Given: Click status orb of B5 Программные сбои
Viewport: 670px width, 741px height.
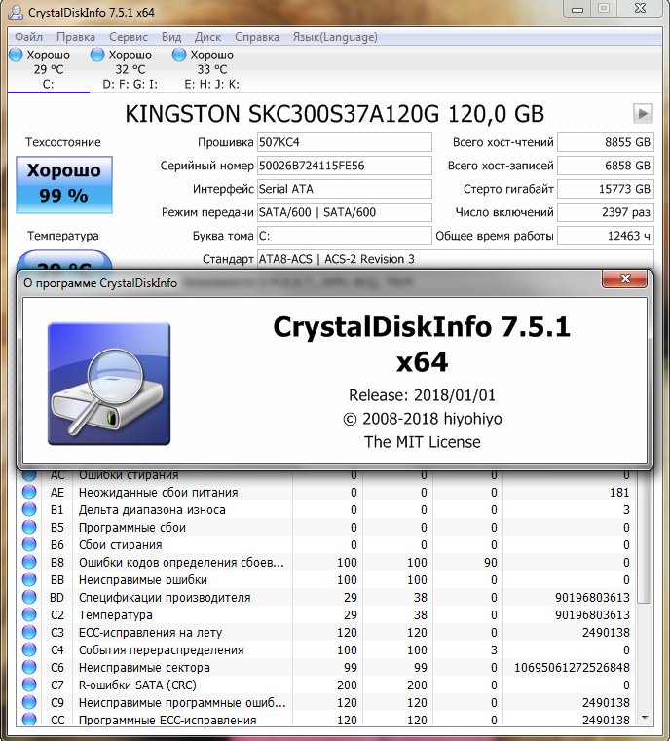Looking at the screenshot, I should (29, 527).
